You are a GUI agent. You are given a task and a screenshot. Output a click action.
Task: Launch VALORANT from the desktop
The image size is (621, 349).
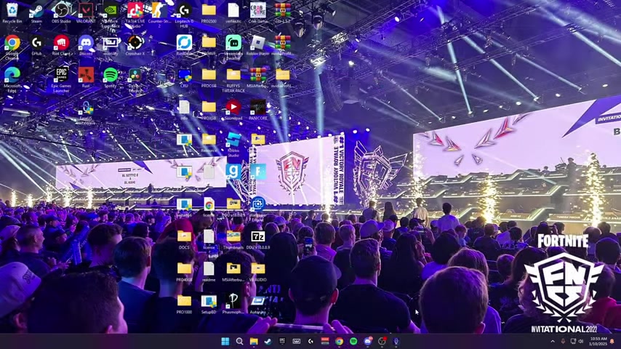coord(86,10)
